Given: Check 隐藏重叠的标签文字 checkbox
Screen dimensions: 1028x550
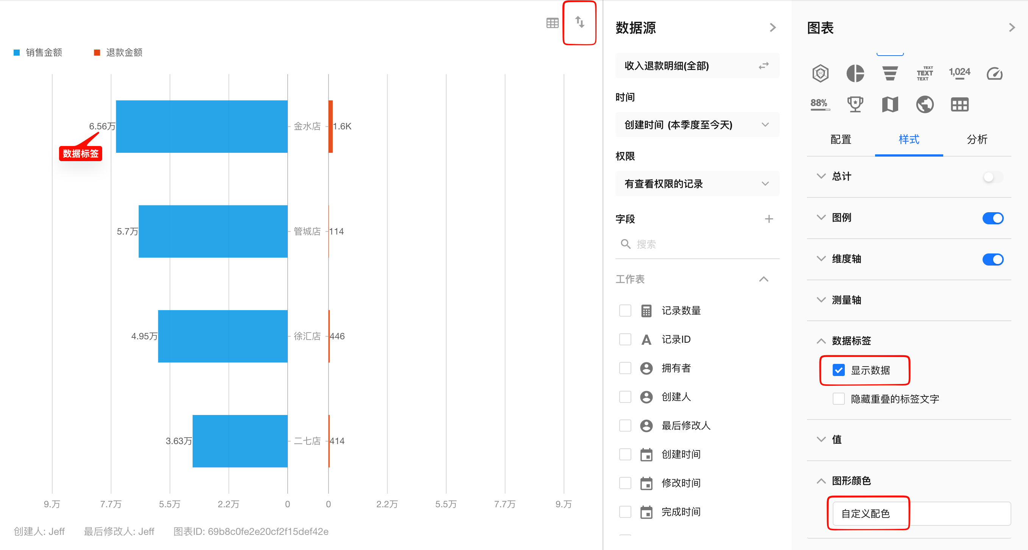Looking at the screenshot, I should 838,399.
